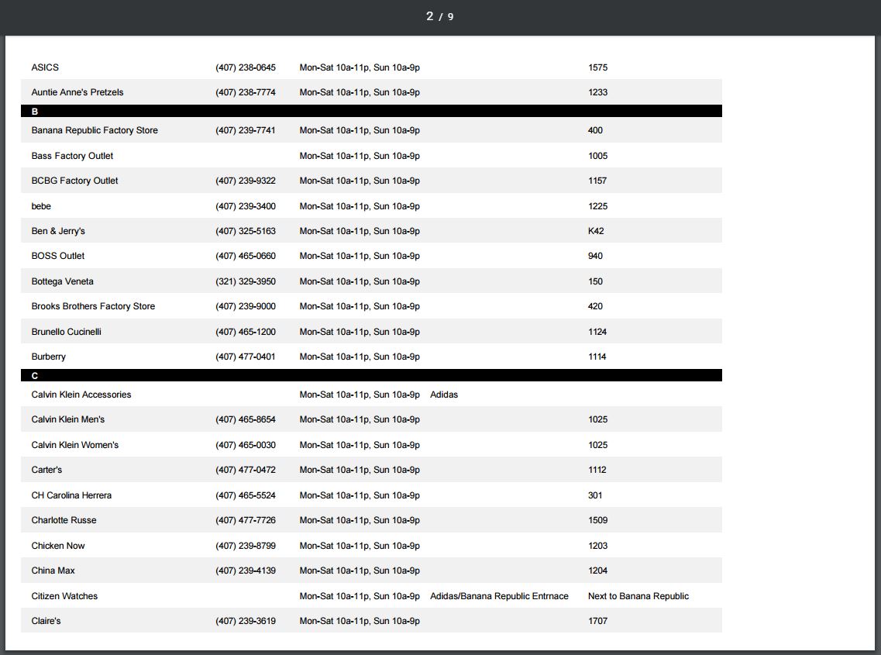Select the Burberry store name
Viewport: 881px width, 655px height.
(48, 357)
